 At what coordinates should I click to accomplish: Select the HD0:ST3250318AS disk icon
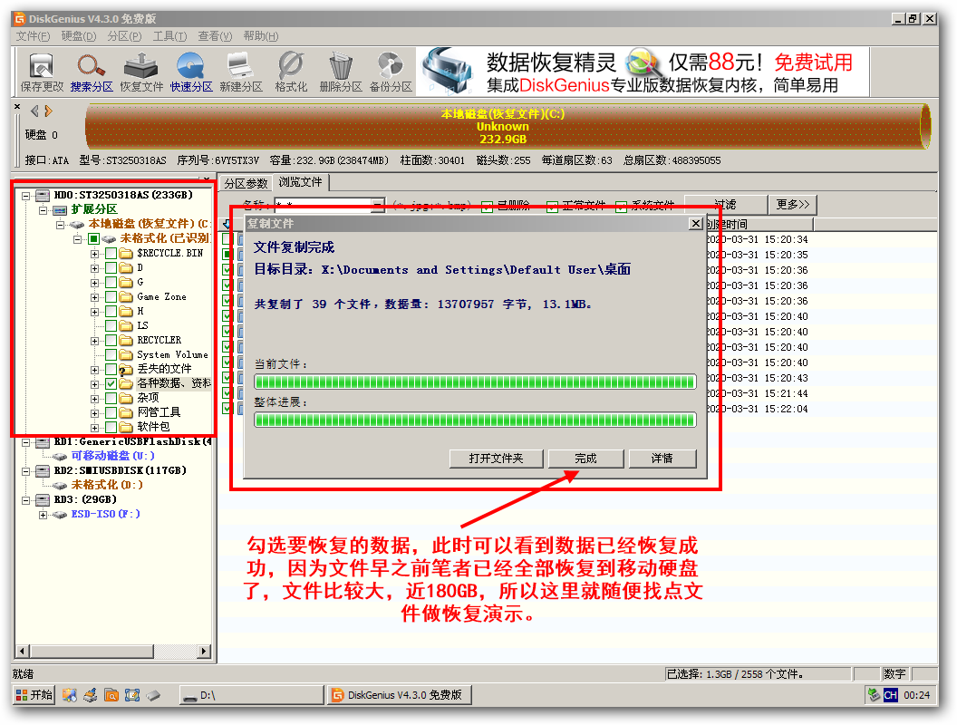[42, 195]
